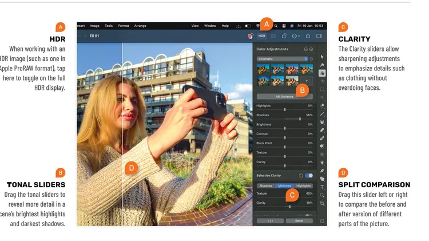
Task: Open the Share icon in toolbar
Action: [x=308, y=36]
